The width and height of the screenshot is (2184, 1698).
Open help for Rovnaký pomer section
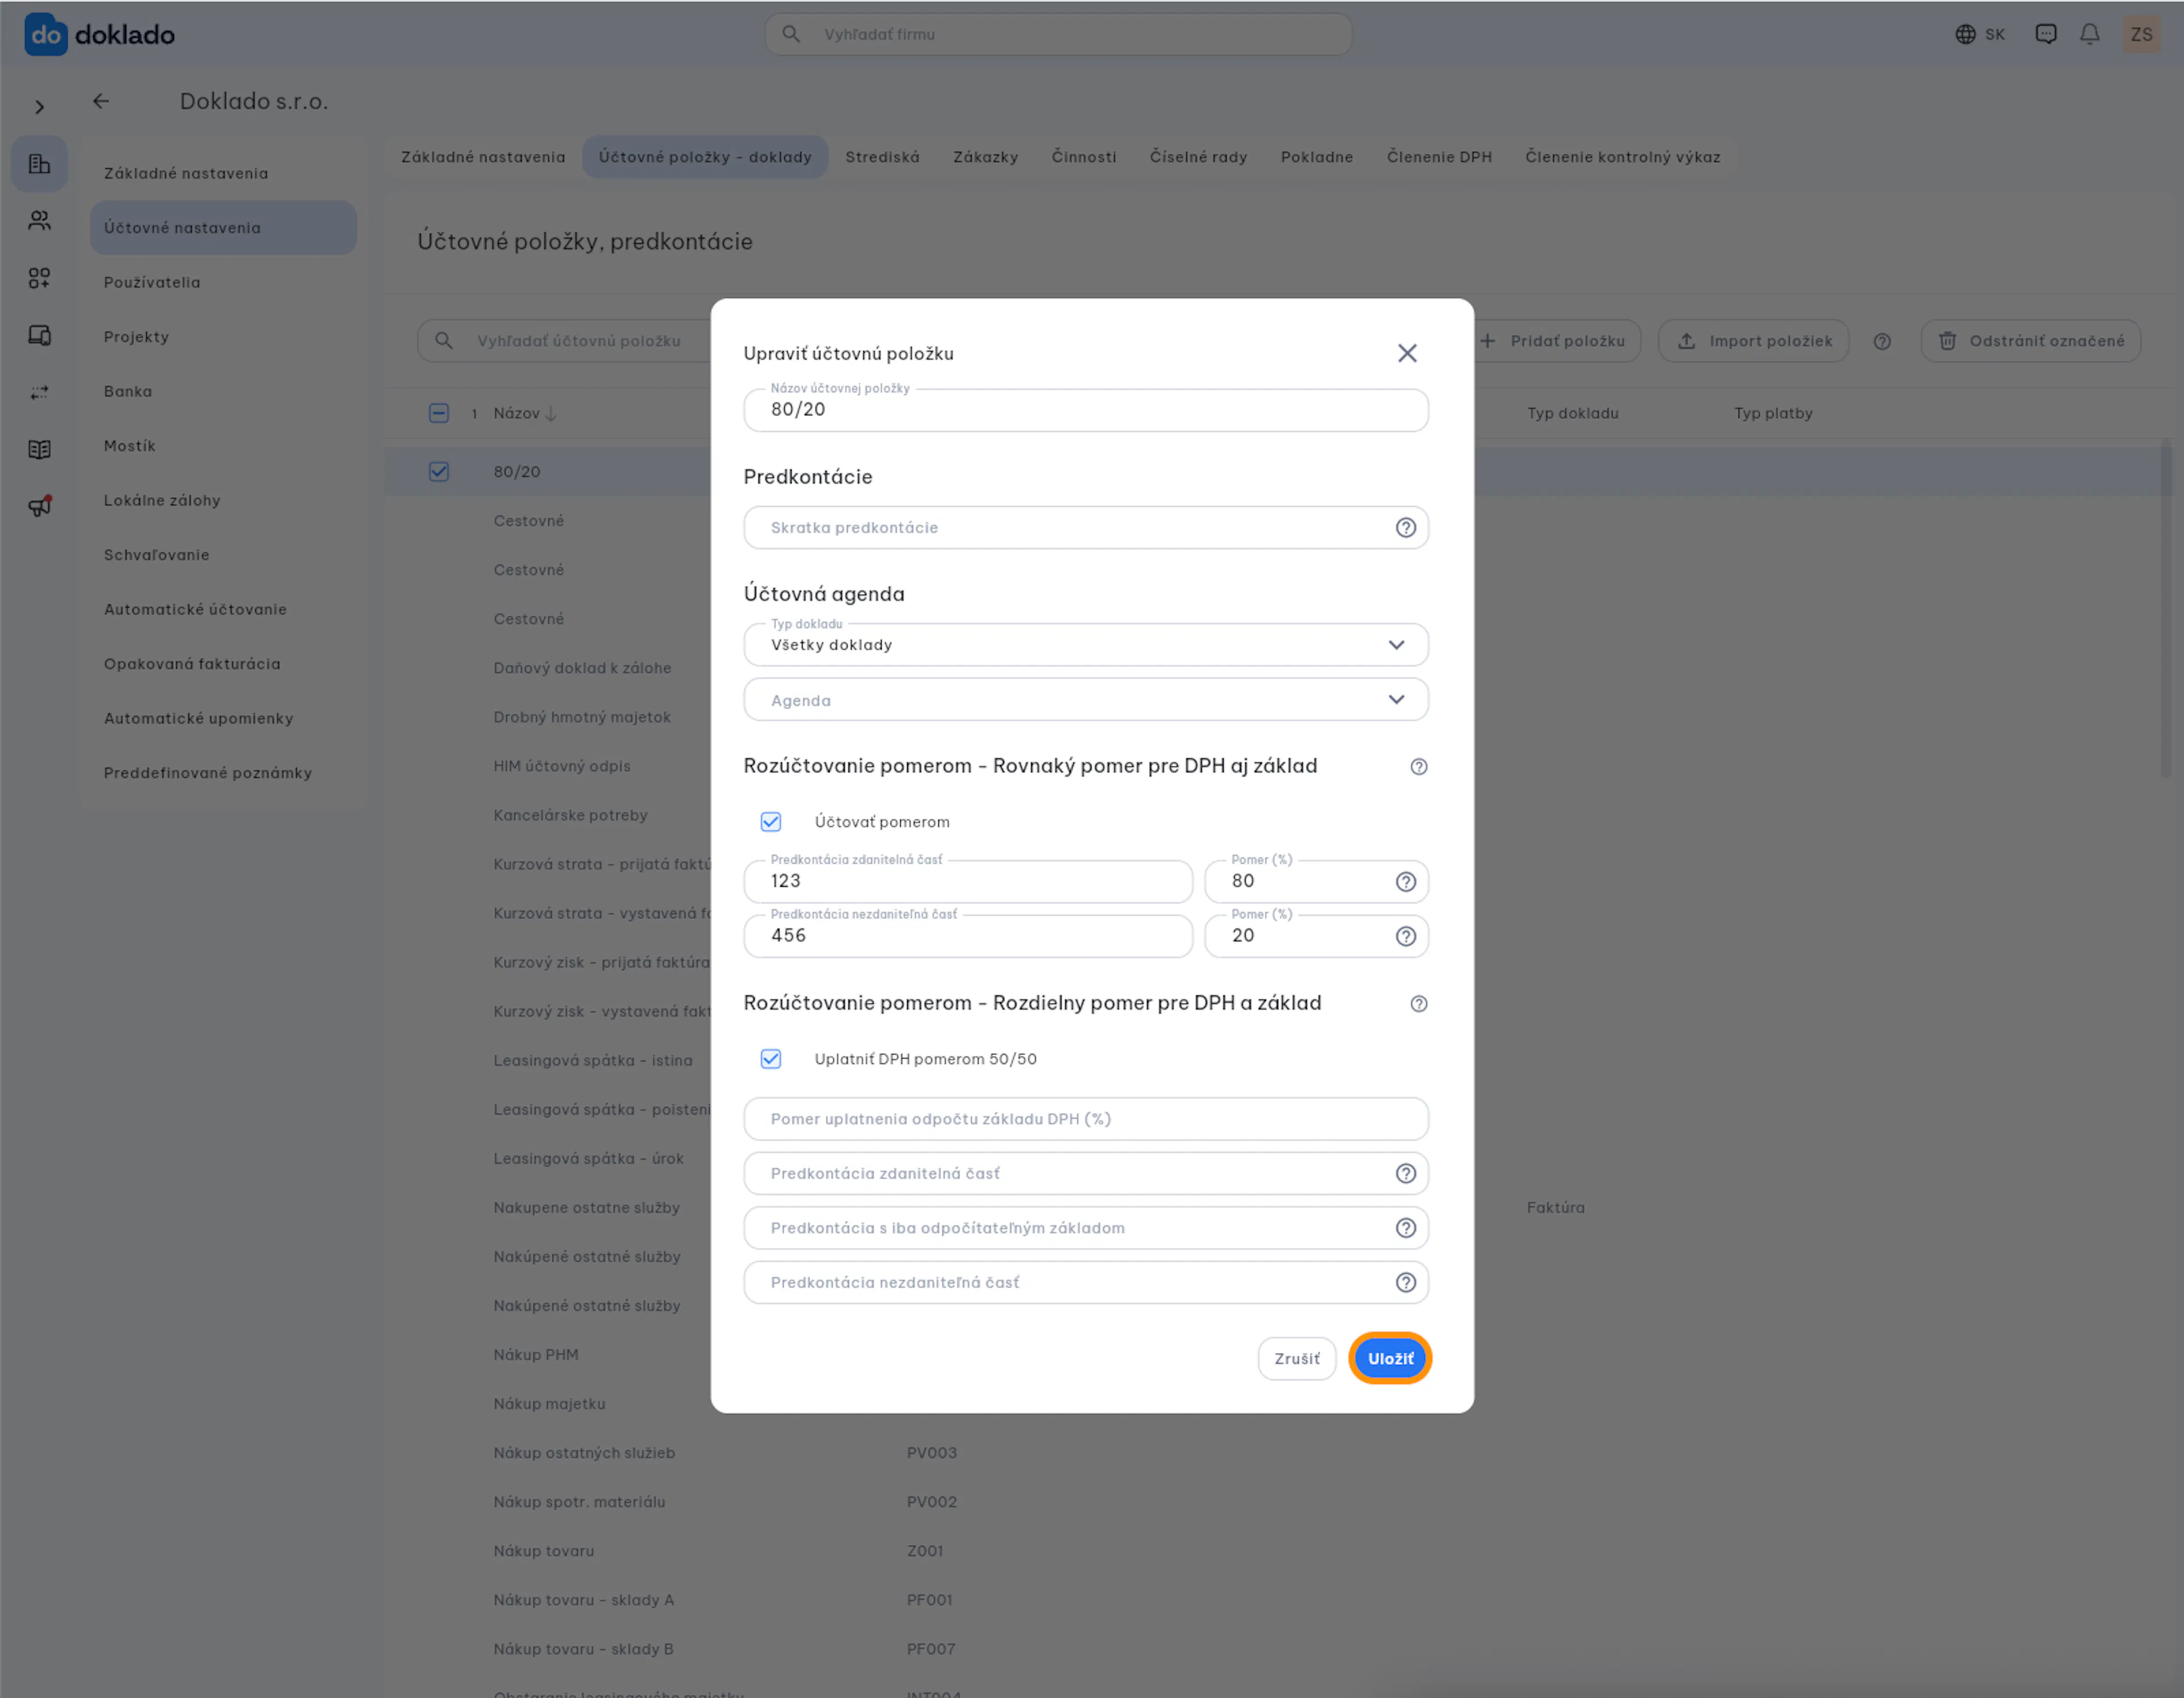[x=1418, y=766]
